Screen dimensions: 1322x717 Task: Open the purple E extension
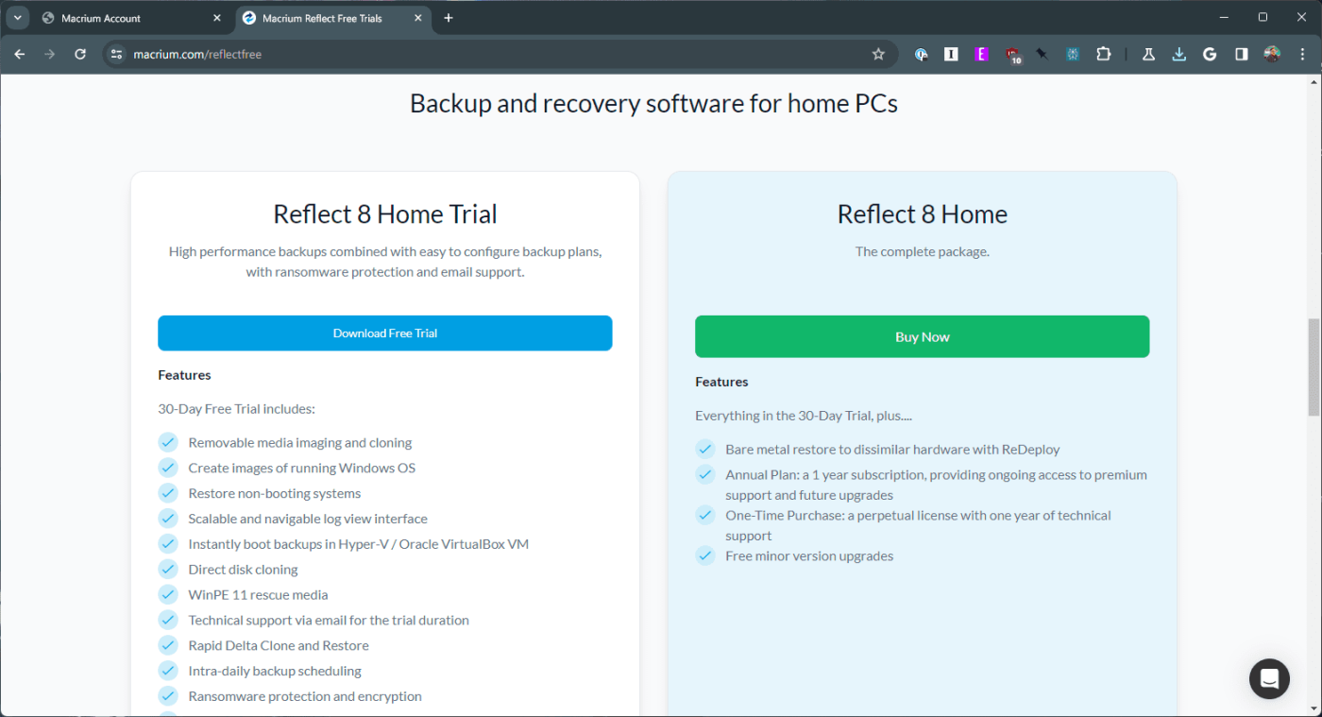pyautogui.click(x=981, y=55)
